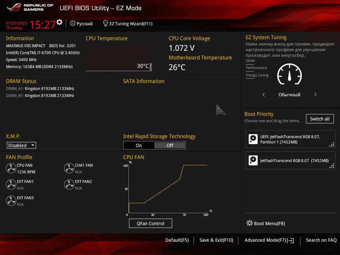340x255 pixels.
Task: Turn Intel Rapid Storage Technology Off
Action: [x=170, y=145]
